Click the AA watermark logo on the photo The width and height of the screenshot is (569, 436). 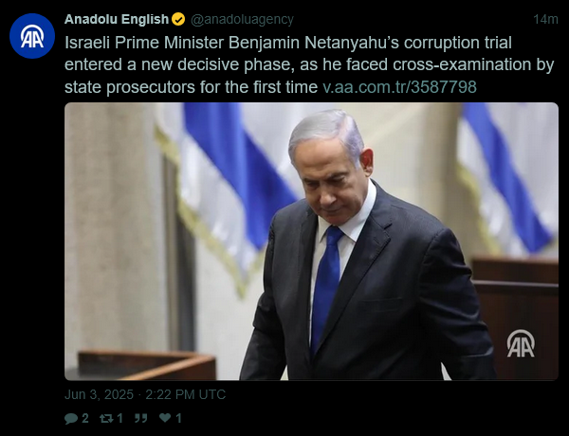tap(521, 343)
